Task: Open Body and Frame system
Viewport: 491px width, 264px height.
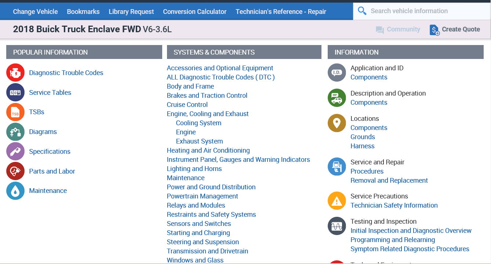Action: pyautogui.click(x=190, y=86)
